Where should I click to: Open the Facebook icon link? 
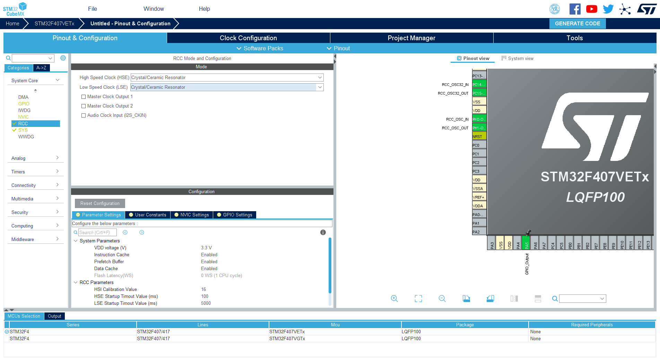click(575, 9)
